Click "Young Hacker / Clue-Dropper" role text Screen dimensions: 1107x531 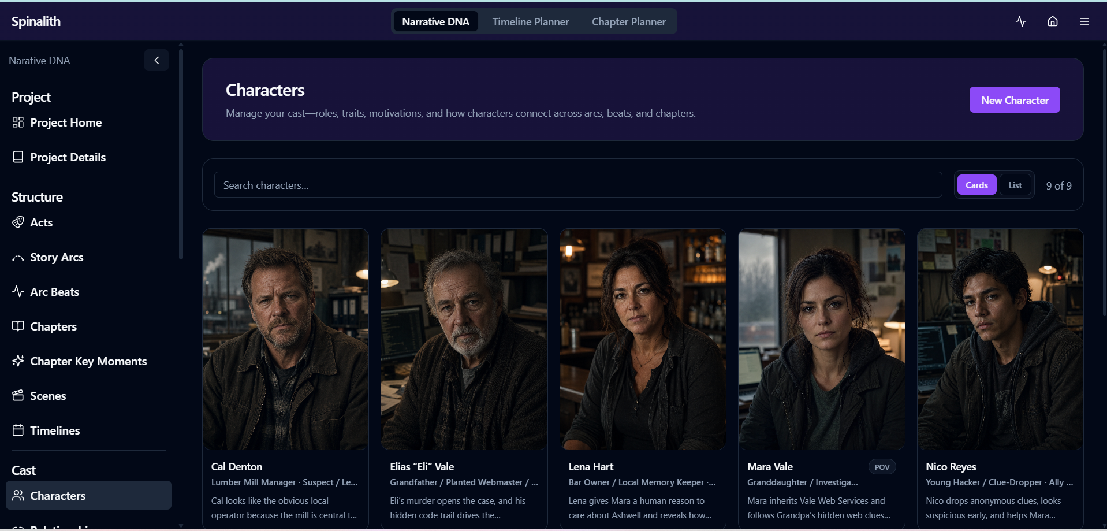click(x=984, y=482)
